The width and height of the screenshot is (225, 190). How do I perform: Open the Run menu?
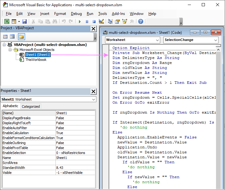90,14
